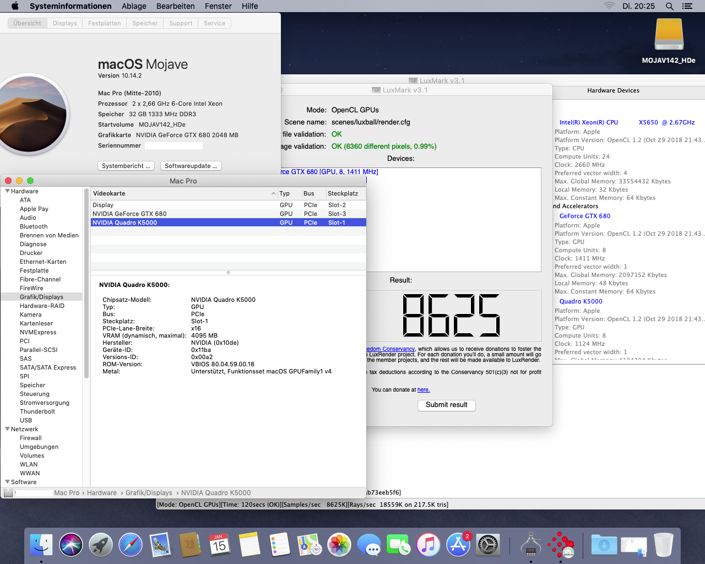Switch to the Speicher tab

[145, 23]
